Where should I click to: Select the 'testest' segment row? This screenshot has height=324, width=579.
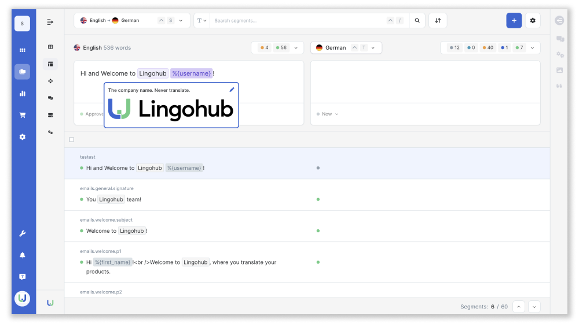click(307, 163)
